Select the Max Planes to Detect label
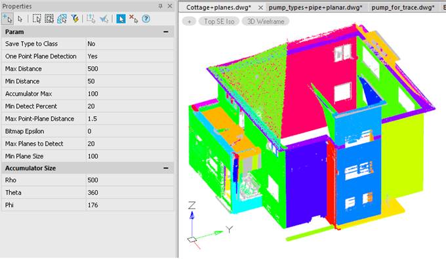This screenshot has width=446, height=259. tap(34, 144)
